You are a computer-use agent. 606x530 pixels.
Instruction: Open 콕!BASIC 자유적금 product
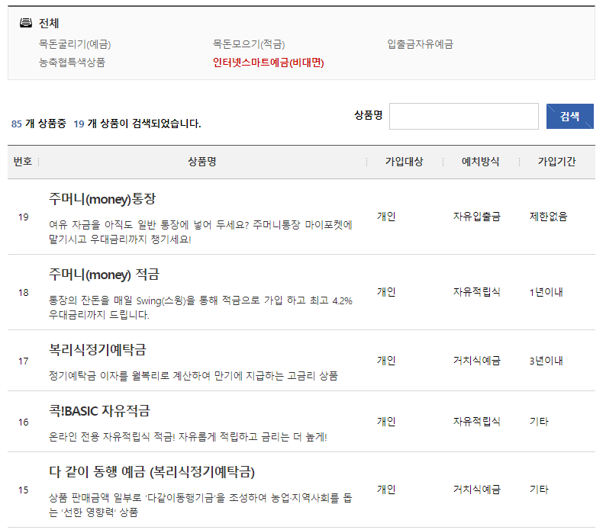tap(99, 410)
